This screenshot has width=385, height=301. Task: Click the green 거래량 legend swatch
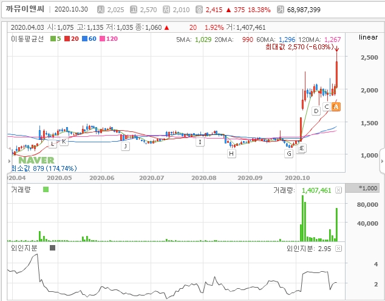point(46,189)
